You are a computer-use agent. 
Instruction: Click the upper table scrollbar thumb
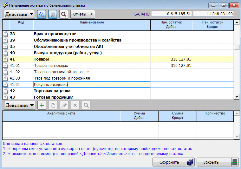click(x=237, y=47)
